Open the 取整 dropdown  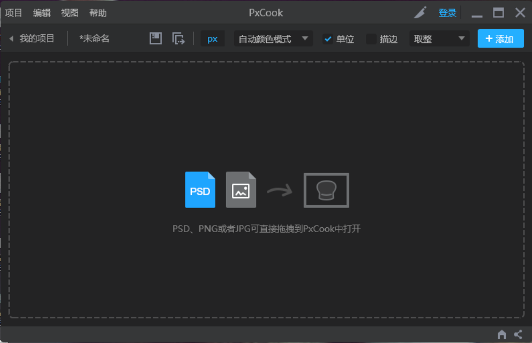[x=439, y=39]
